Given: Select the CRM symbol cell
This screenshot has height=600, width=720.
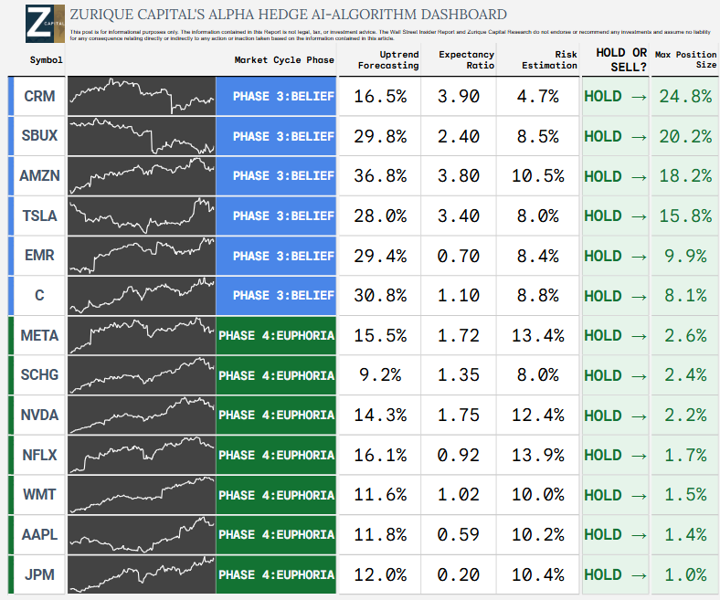Looking at the screenshot, I should [39, 96].
